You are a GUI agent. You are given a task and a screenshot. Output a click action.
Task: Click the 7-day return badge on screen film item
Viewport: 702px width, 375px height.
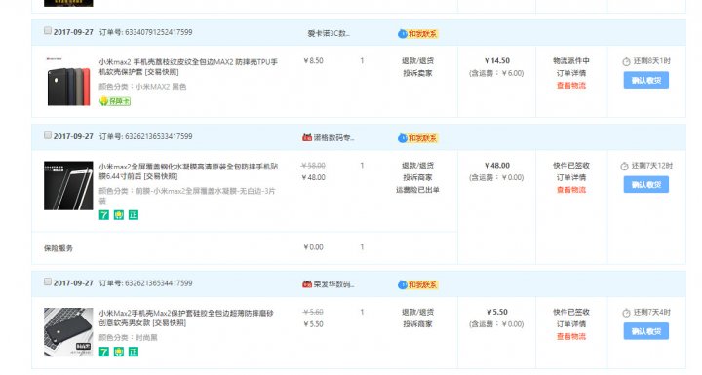104,215
